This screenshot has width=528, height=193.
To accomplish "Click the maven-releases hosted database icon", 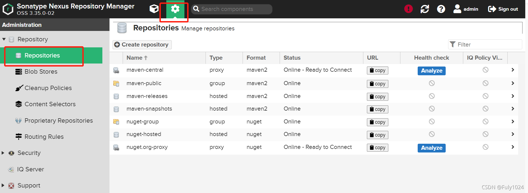I will click(x=116, y=96).
